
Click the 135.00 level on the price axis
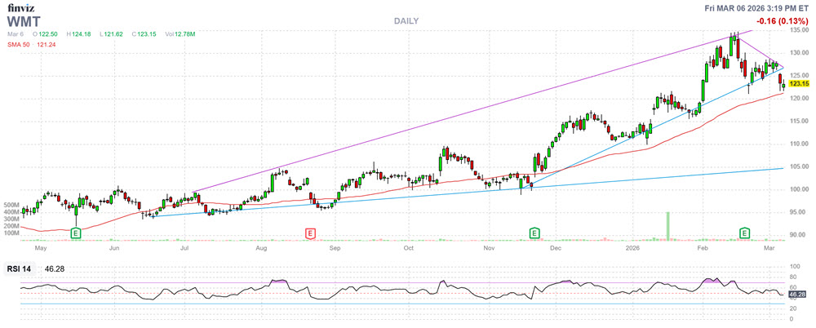(x=798, y=30)
